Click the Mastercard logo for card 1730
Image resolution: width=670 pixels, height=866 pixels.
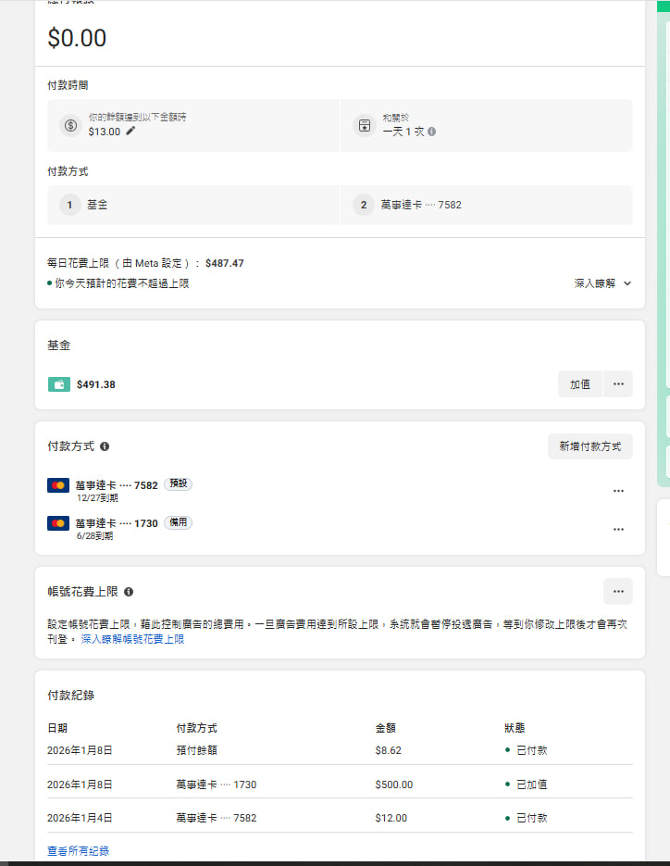tap(58, 523)
